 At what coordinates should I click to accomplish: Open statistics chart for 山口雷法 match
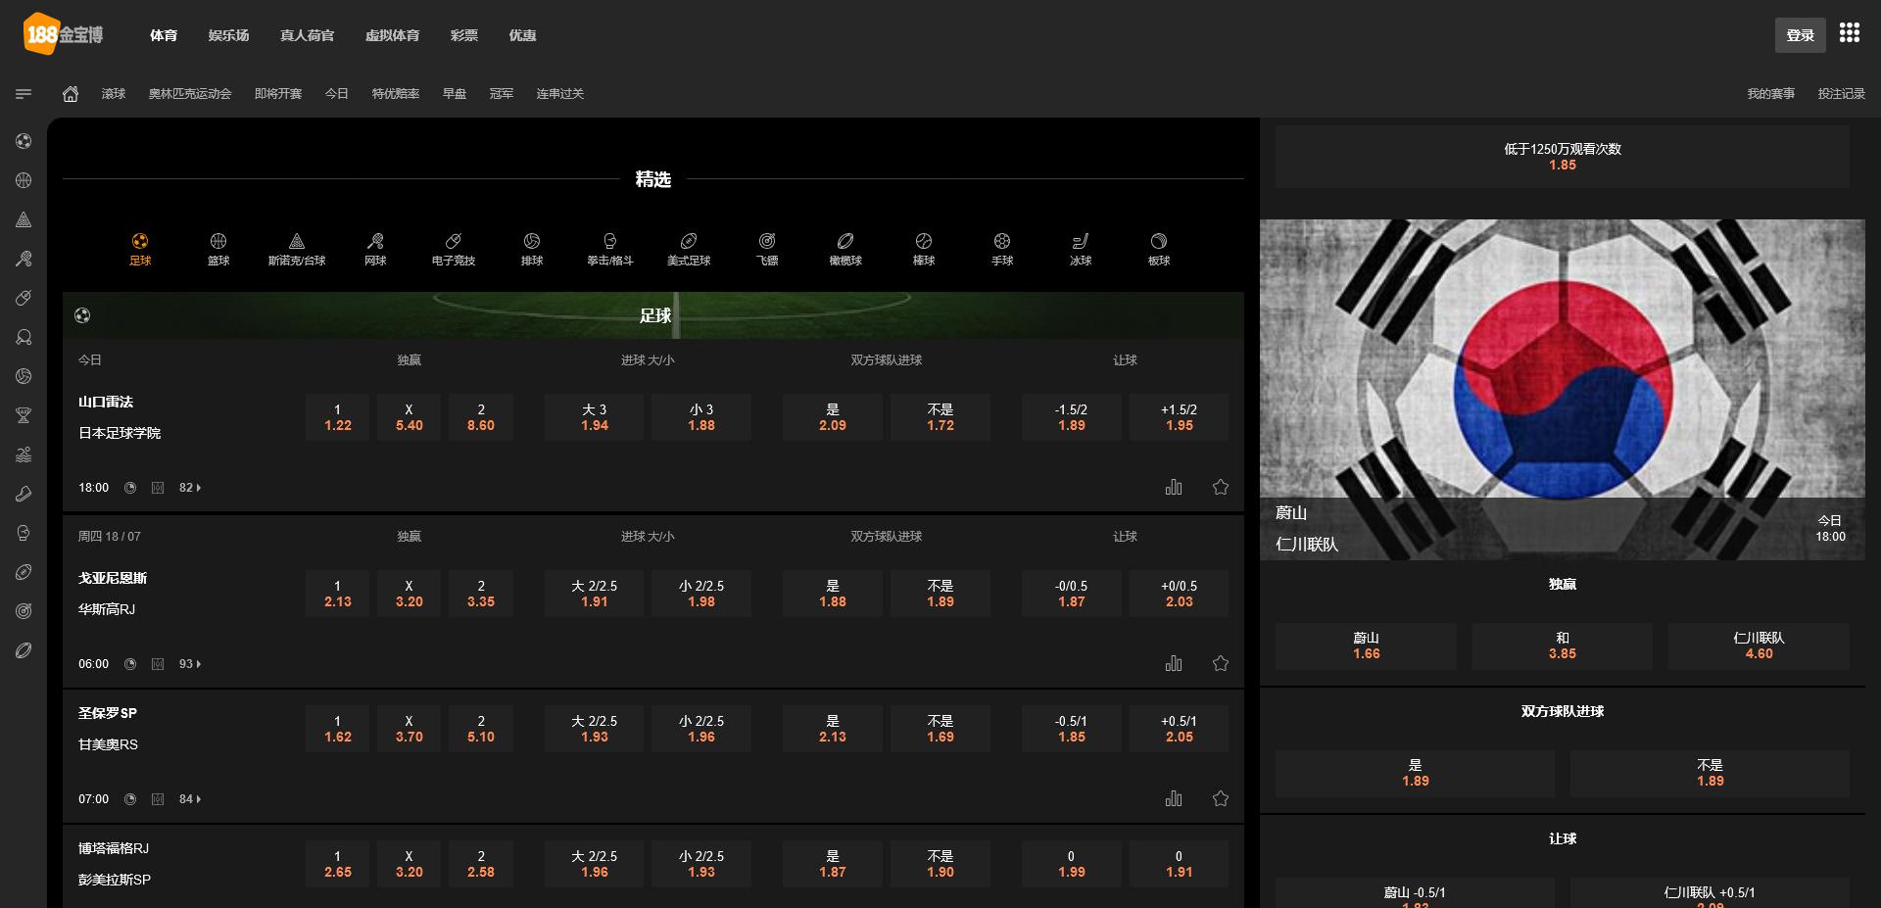[x=1174, y=487]
